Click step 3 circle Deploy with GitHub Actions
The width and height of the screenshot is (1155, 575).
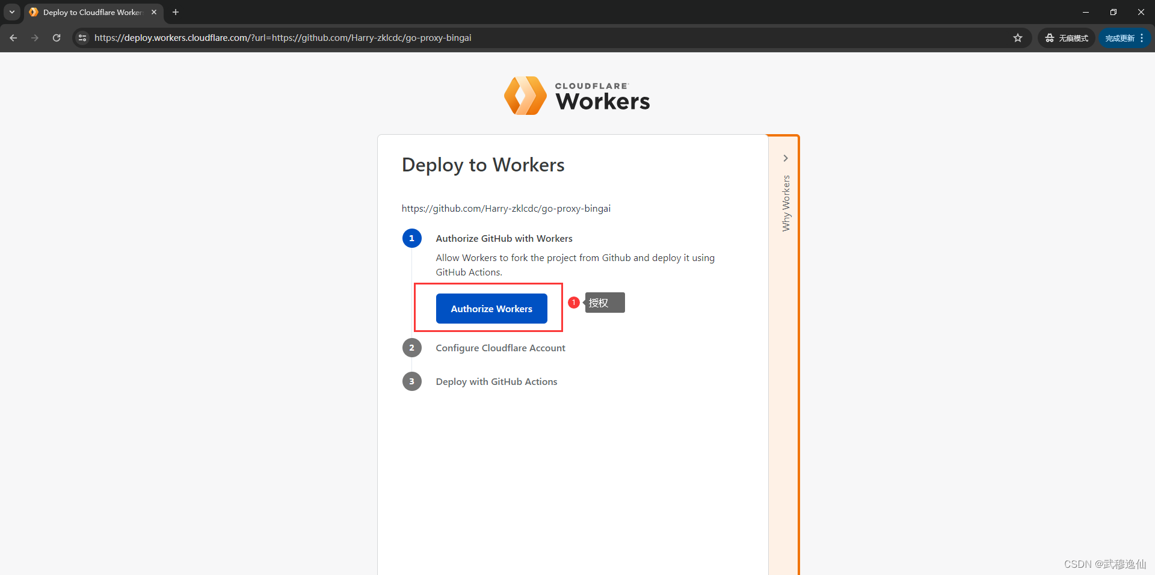pyautogui.click(x=411, y=381)
